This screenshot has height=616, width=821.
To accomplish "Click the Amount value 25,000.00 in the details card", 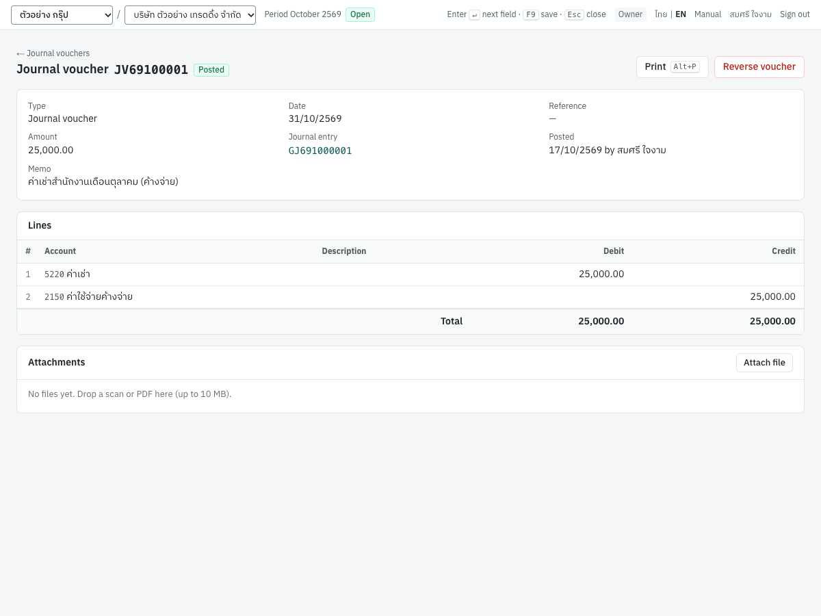I will click(51, 150).
